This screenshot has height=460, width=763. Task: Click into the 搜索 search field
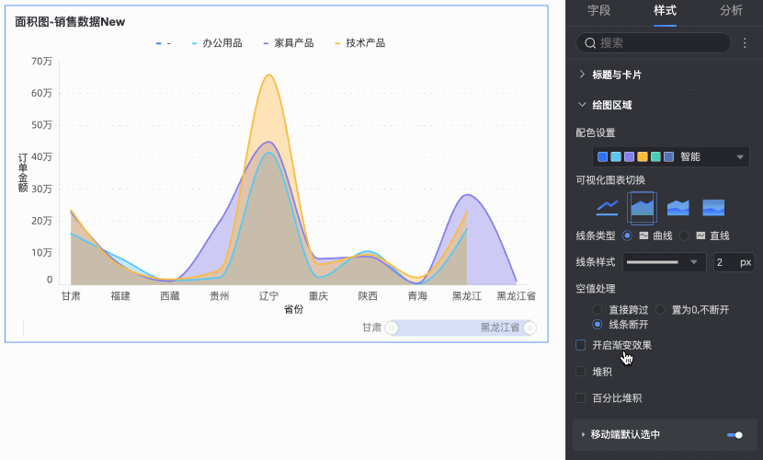pyautogui.click(x=654, y=43)
